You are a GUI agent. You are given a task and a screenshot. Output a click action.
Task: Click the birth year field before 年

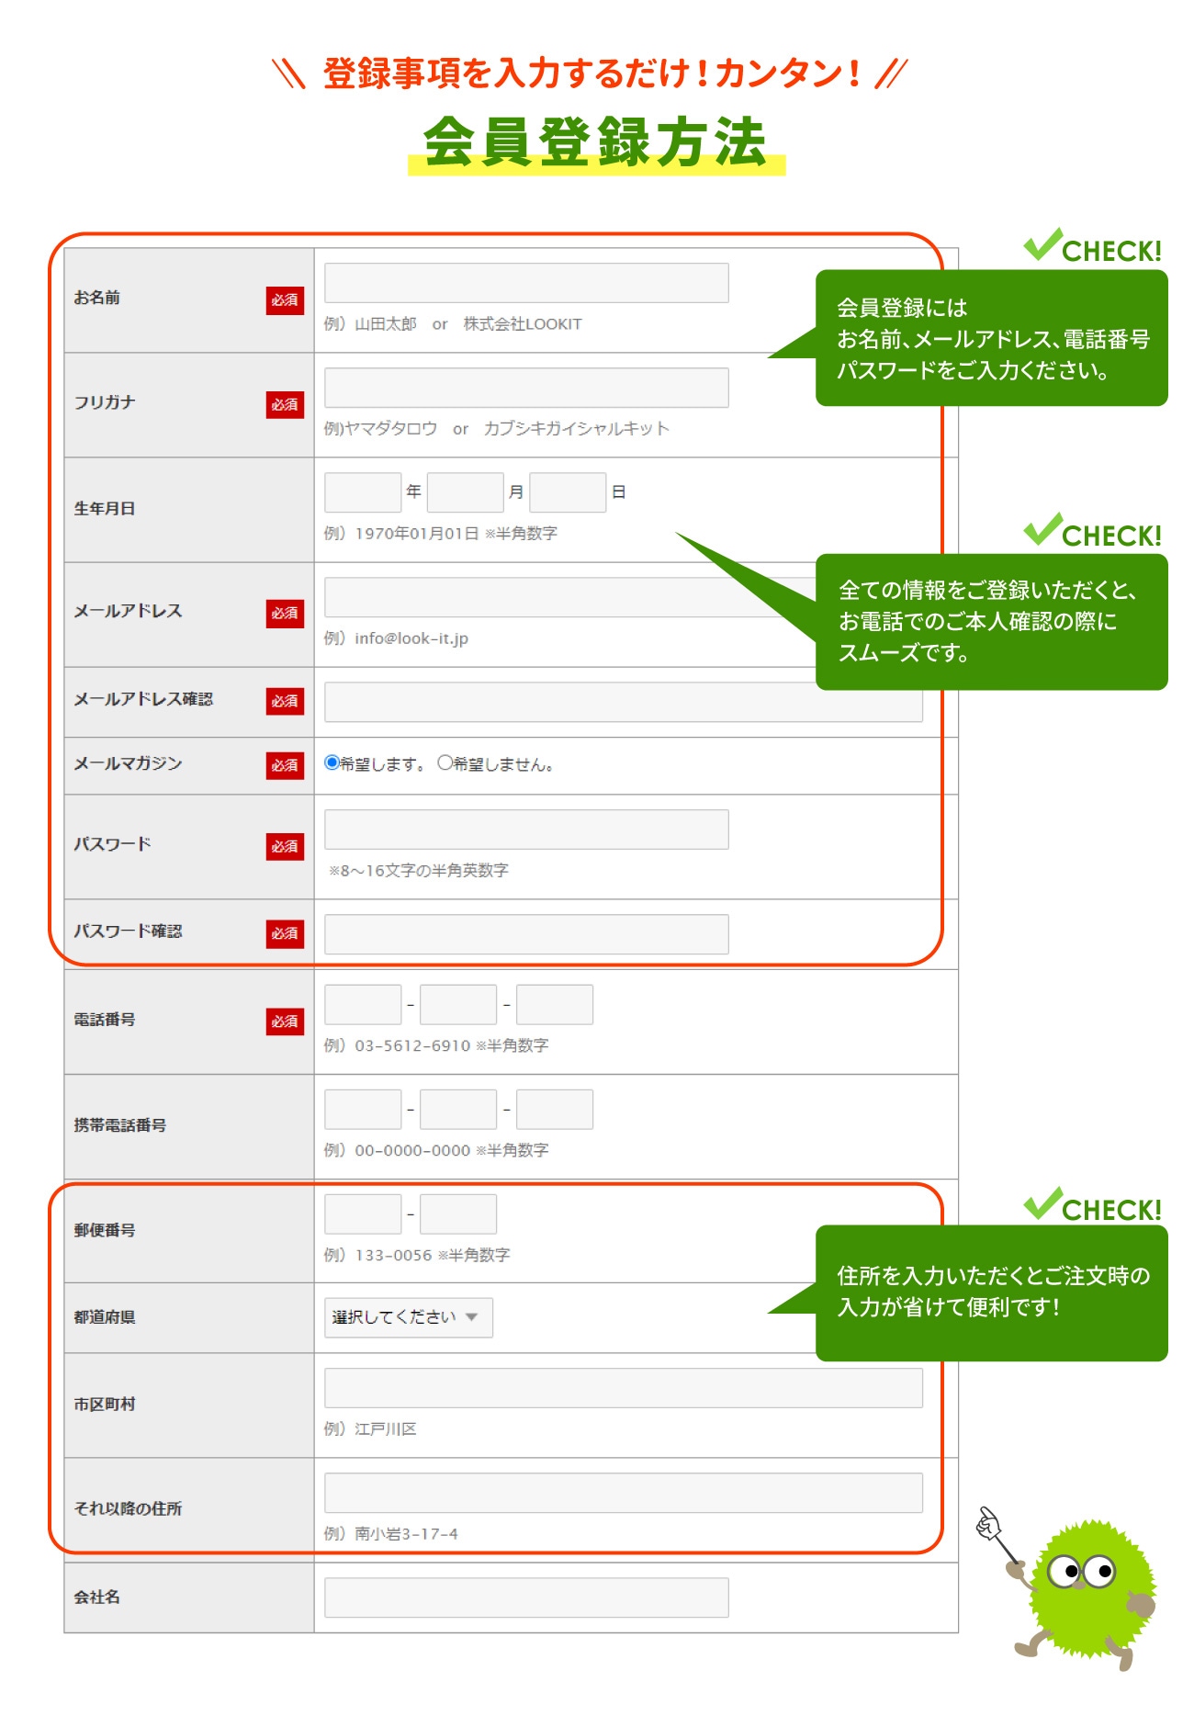(363, 492)
